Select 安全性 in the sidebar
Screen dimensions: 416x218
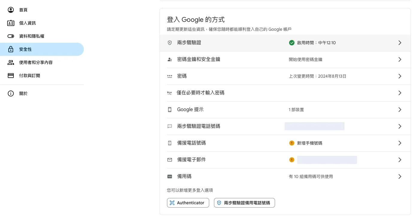pyautogui.click(x=42, y=49)
